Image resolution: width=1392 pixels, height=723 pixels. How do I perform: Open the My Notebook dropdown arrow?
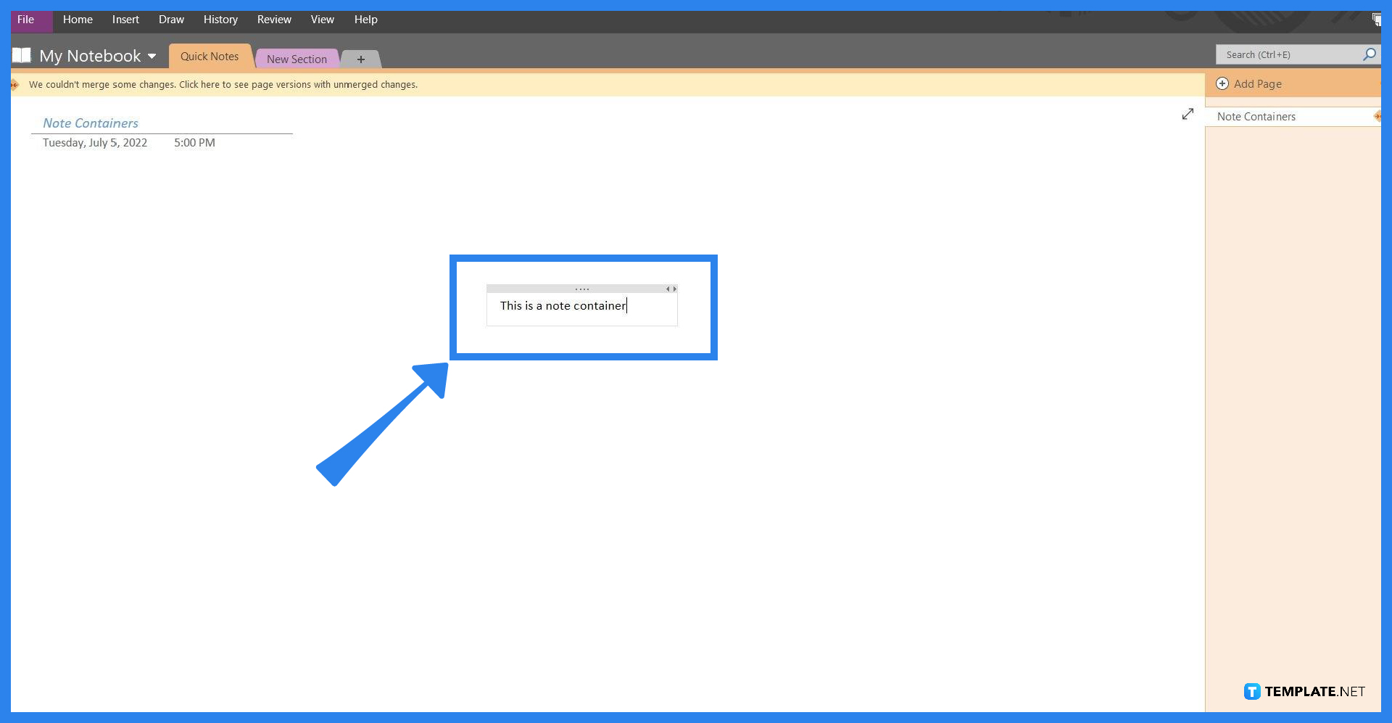coord(152,56)
